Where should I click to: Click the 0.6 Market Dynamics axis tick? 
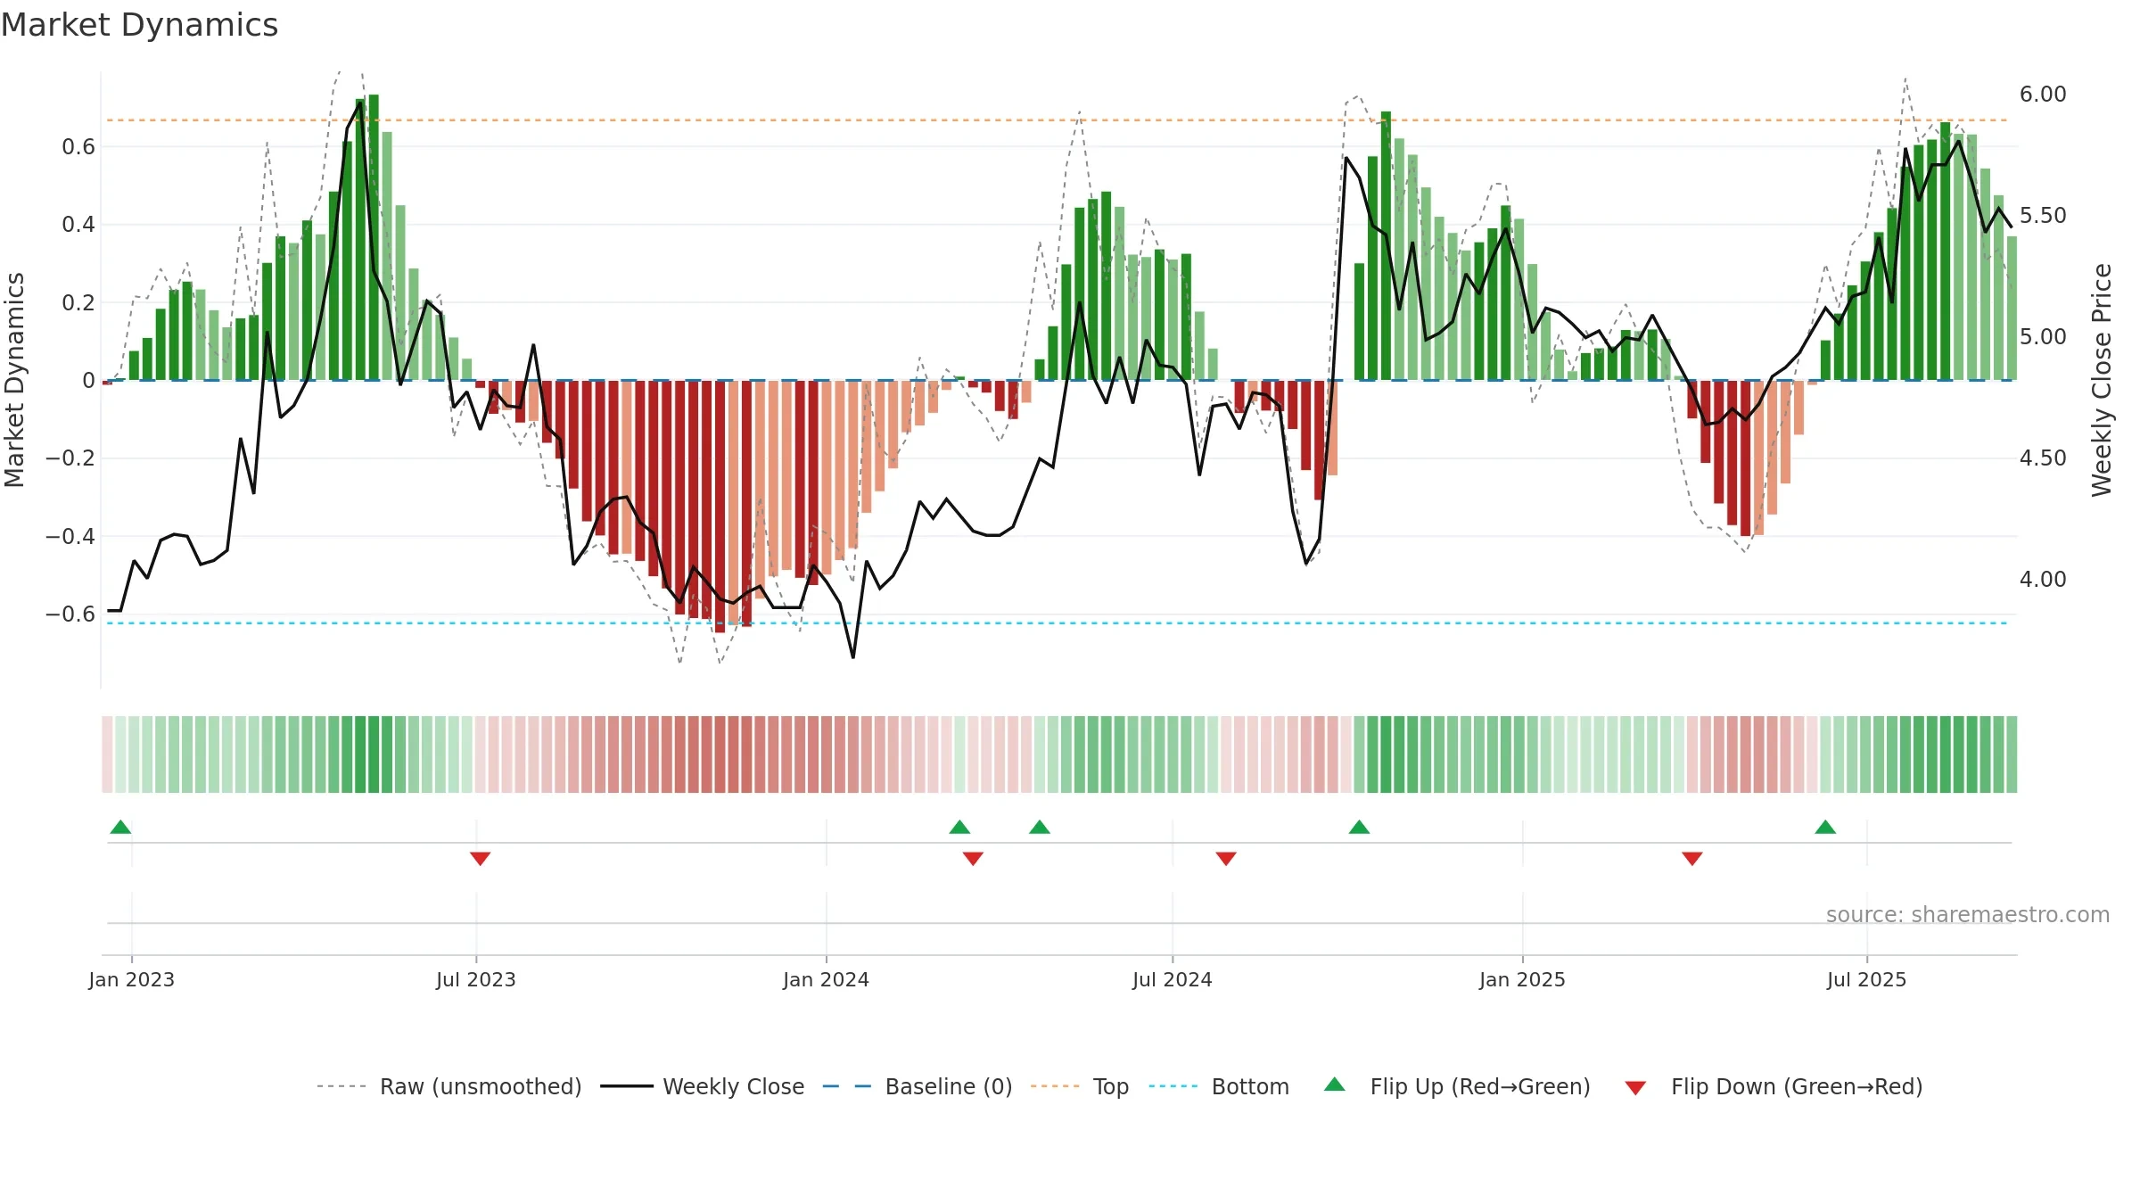pos(78,147)
